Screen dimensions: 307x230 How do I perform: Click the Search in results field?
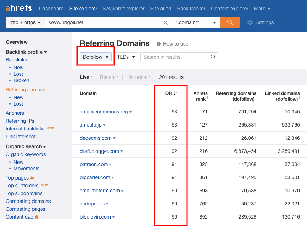point(174,57)
